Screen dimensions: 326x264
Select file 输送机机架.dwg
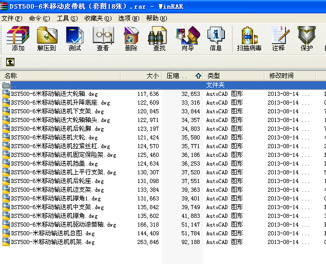pos(53,242)
